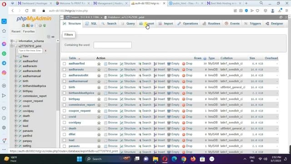This screenshot has height=164, width=291.
Task: Open History clock icon in sidebar
Action: (x=4, y=118)
